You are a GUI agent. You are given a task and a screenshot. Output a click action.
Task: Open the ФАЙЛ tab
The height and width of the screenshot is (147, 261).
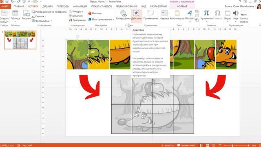[5, 7]
